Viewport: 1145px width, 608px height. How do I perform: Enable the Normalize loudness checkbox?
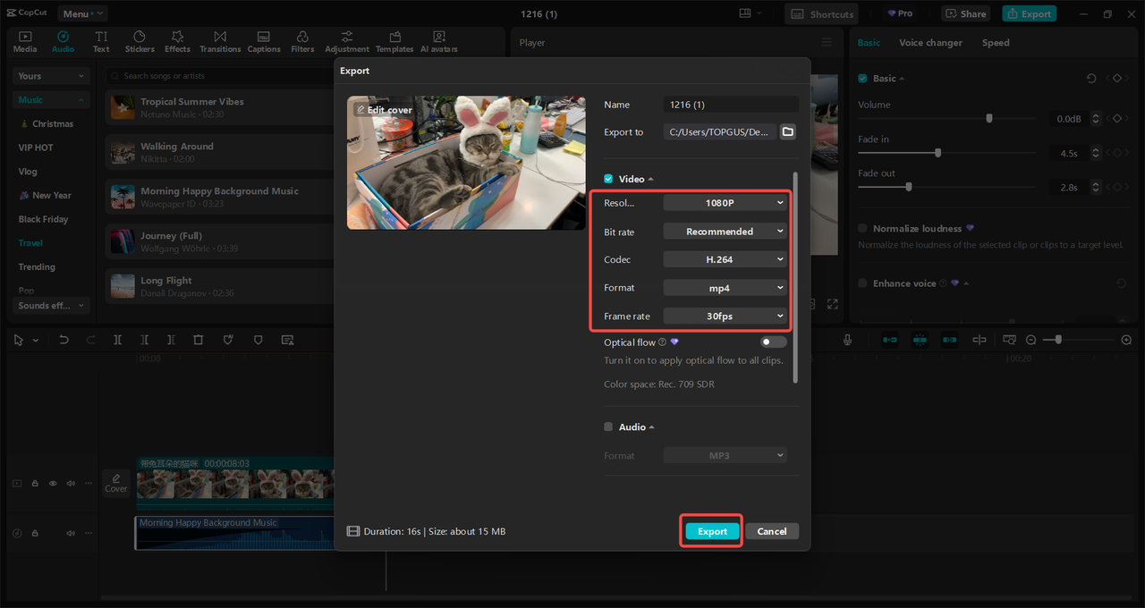coord(863,229)
